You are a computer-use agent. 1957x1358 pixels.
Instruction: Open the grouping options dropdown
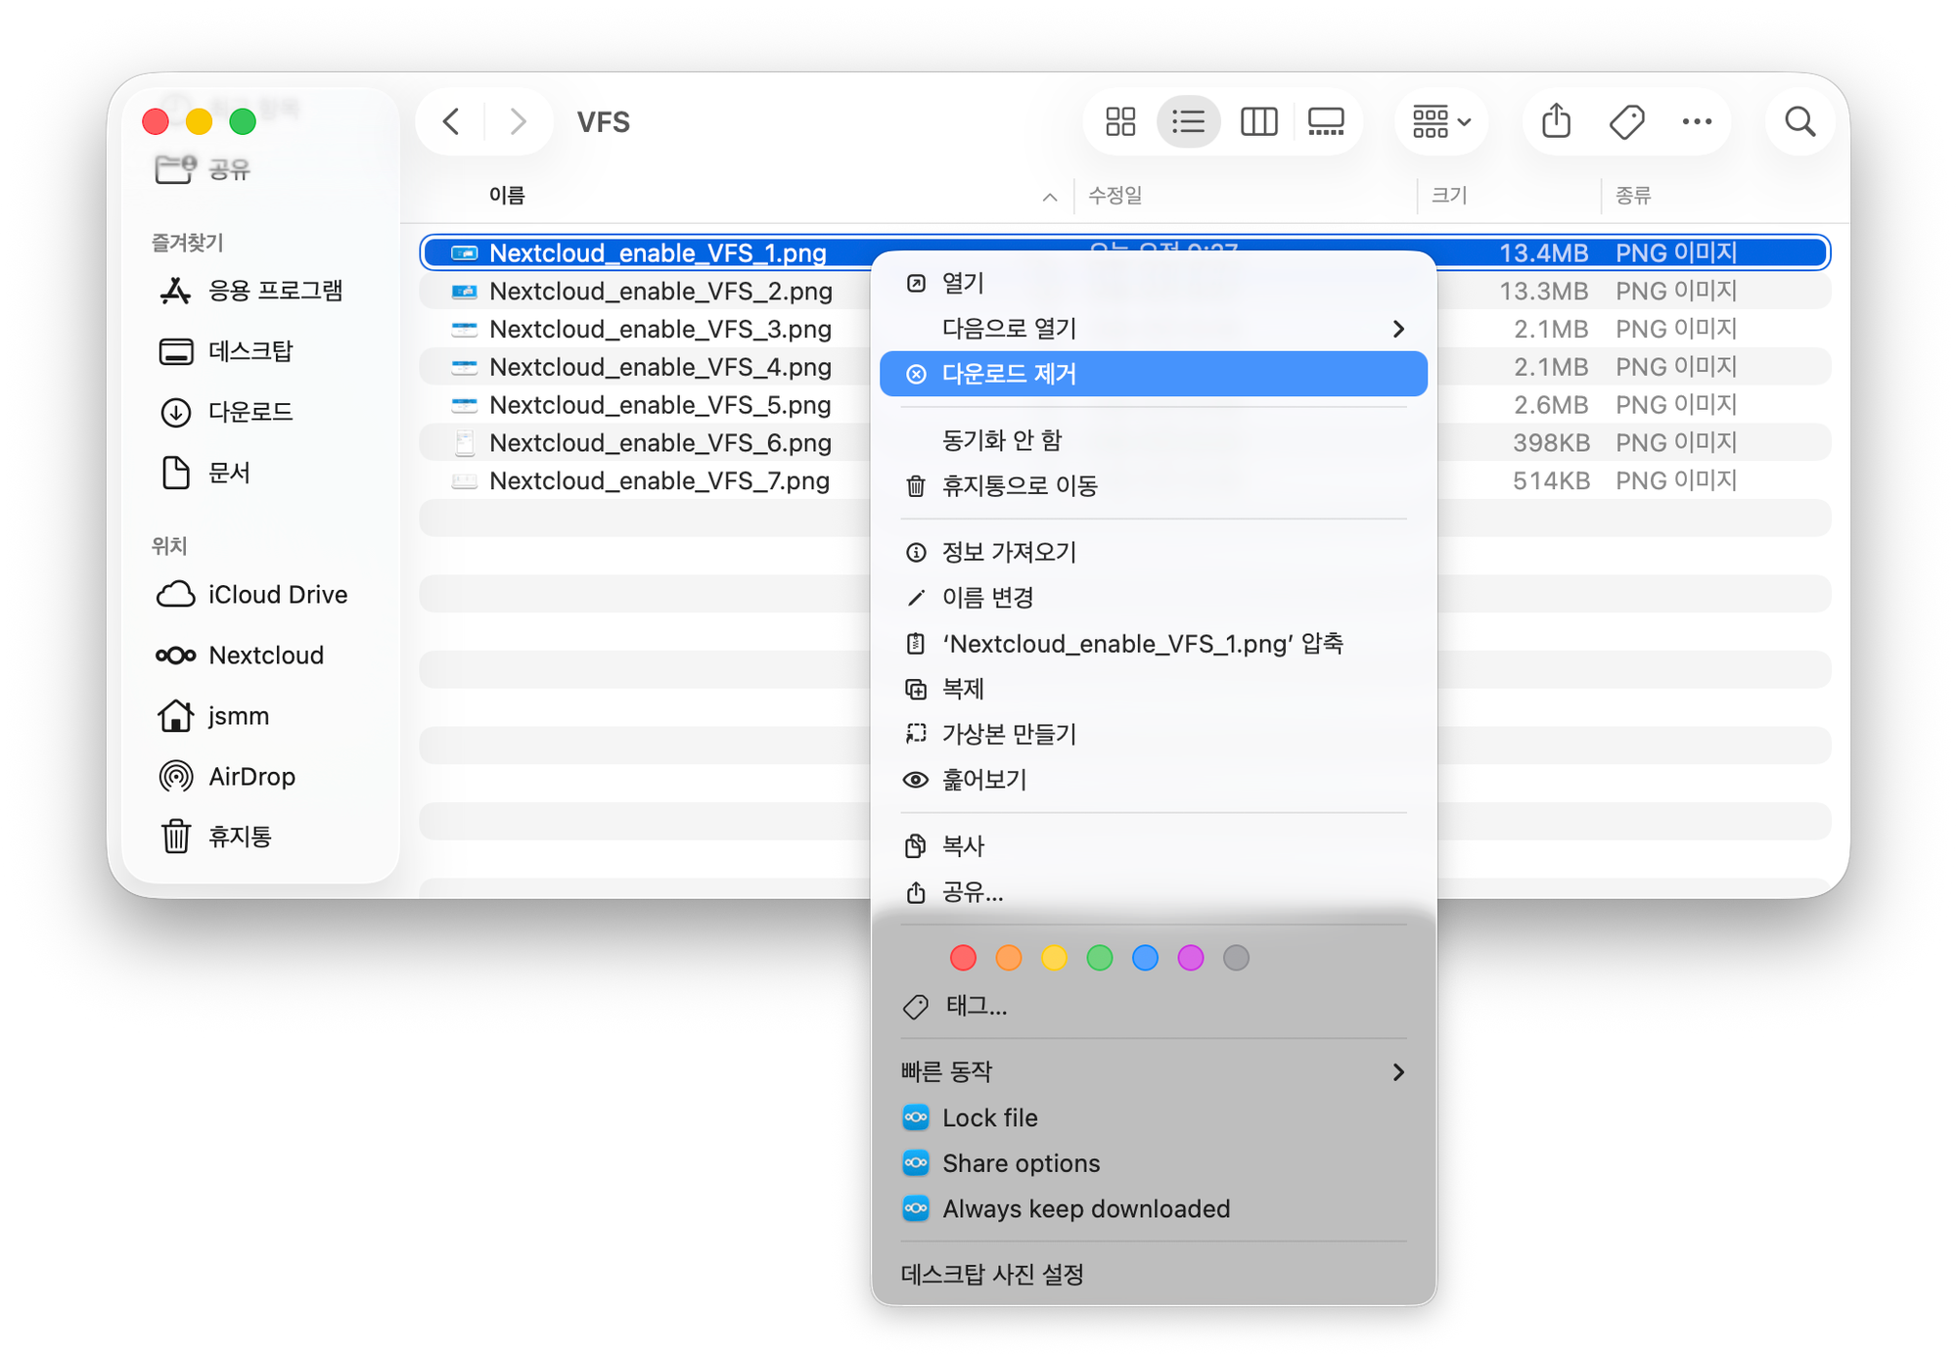1440,122
